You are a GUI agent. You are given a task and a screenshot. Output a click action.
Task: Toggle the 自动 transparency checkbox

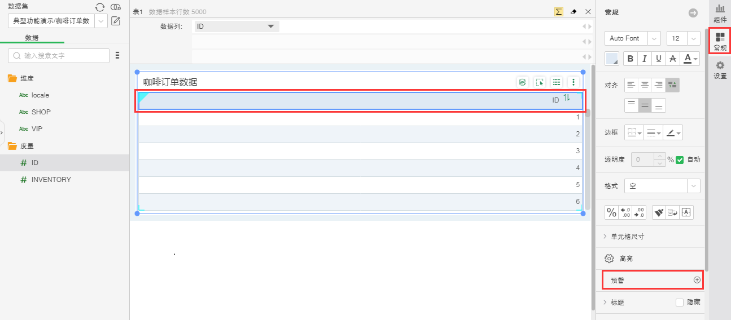pyautogui.click(x=680, y=159)
